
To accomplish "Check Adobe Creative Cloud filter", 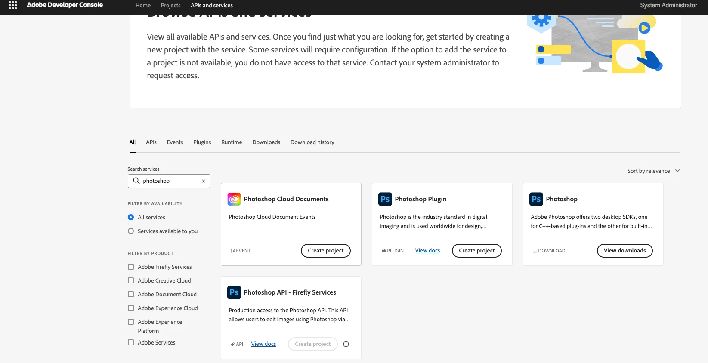I will 131,280.
